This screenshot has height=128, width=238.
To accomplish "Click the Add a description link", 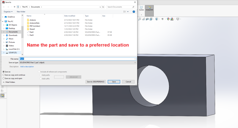I will pyautogui.click(x=27, y=67).
